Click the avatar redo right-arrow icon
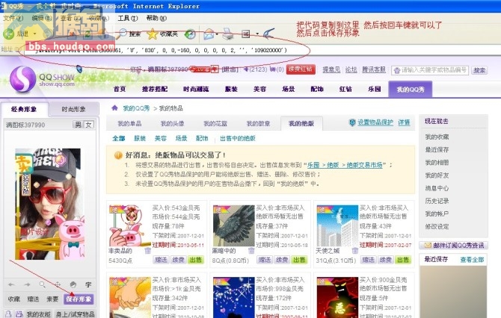501x318 pixels. coord(27,284)
